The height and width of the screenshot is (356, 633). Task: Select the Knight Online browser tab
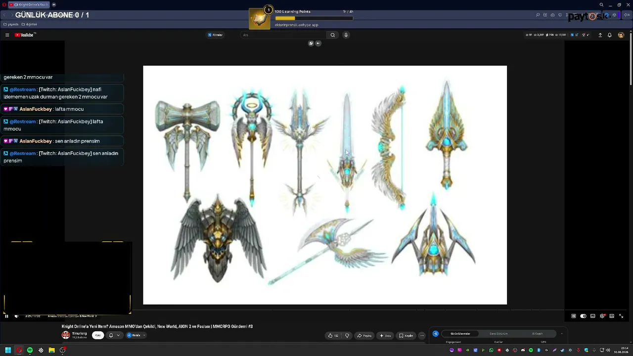(30, 4)
